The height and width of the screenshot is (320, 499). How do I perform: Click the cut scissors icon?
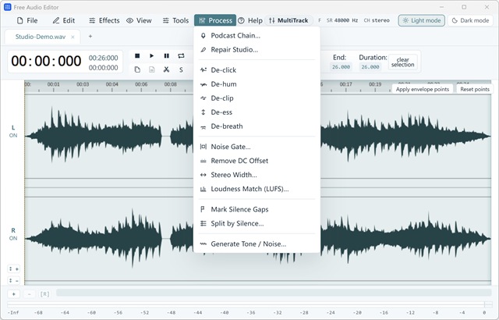coord(166,69)
